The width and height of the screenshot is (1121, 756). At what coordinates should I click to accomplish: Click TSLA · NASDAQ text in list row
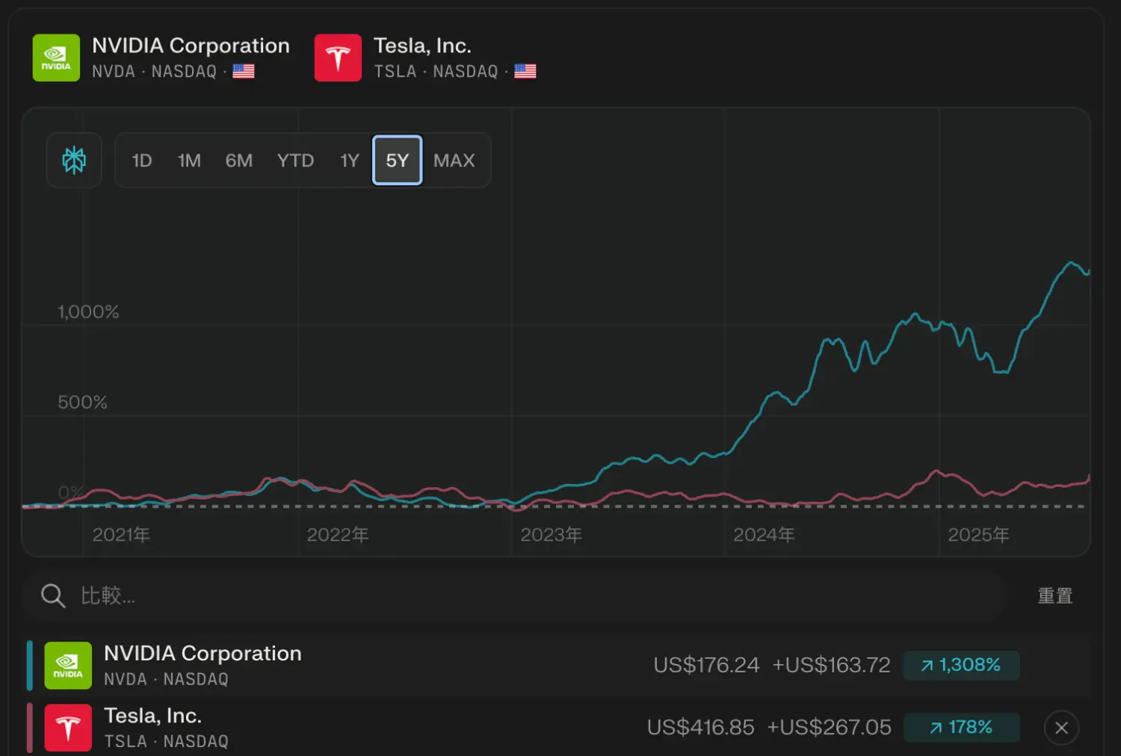point(166,741)
